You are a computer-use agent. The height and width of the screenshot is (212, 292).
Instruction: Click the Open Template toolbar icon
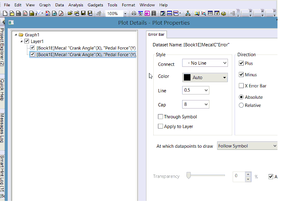coord(77,13)
